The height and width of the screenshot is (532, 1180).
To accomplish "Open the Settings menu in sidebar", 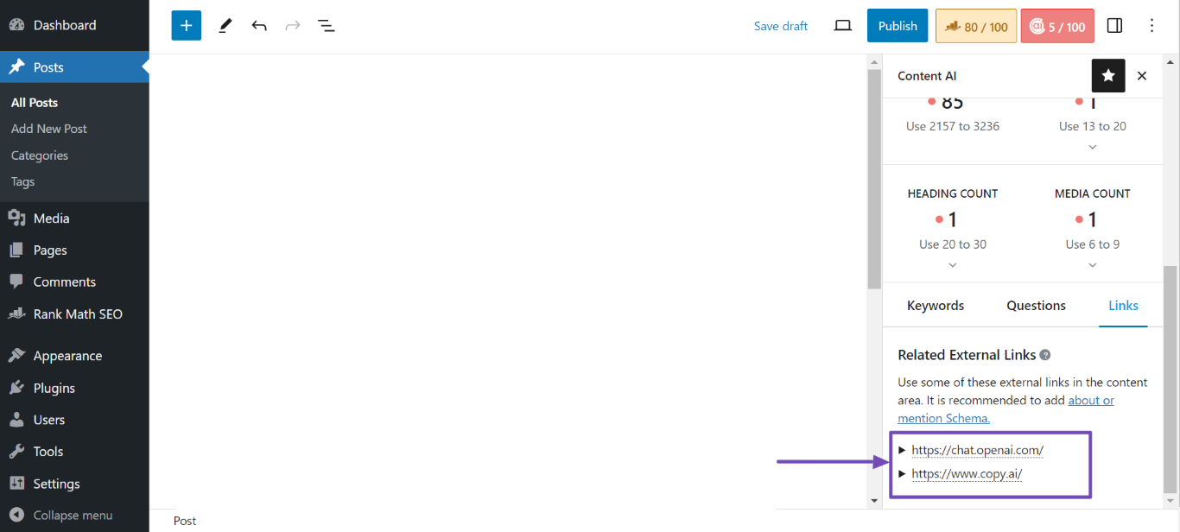I will coord(74,484).
